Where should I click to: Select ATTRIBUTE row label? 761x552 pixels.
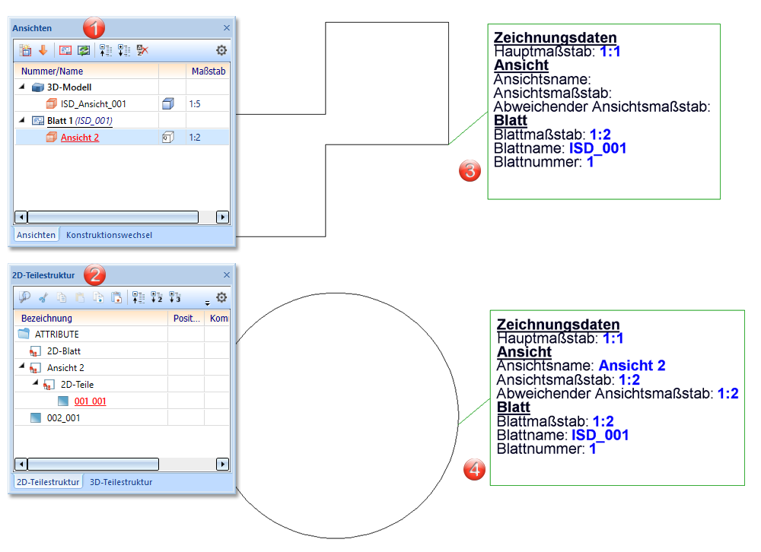point(57,335)
